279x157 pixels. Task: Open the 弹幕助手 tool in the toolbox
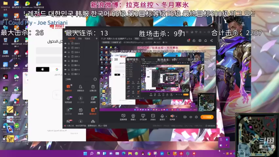68,88
